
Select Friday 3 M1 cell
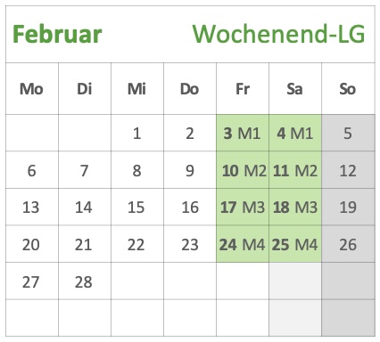click(243, 133)
